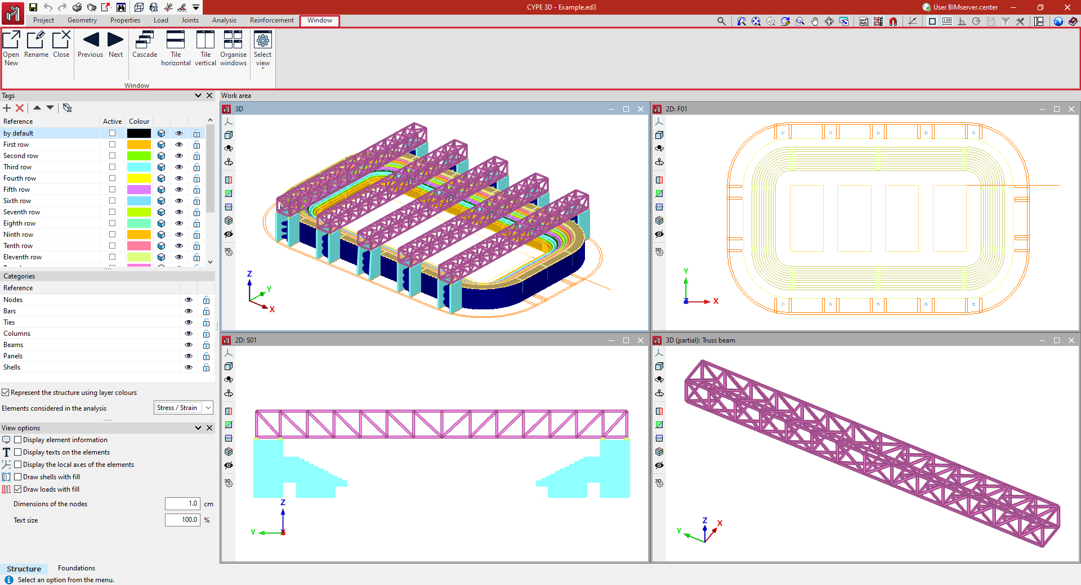
Task: Open the Properties ribbon tab
Action: pos(125,20)
